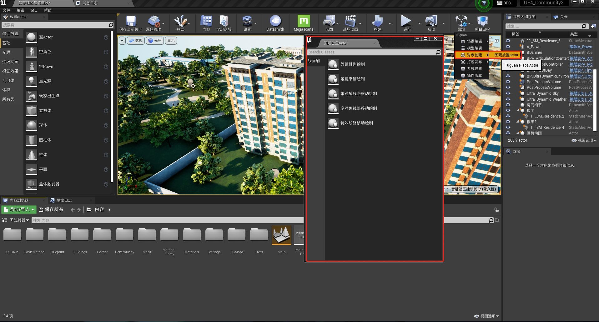This screenshot has width=599, height=322.
Task: Open the Cinematics (过场动画) toolbar icon
Action: [x=350, y=21]
